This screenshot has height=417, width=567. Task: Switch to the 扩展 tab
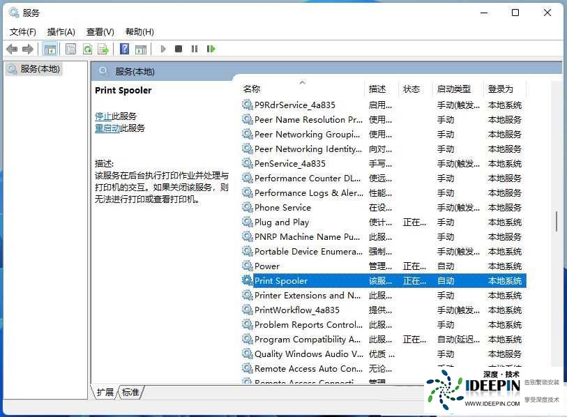[x=105, y=393]
